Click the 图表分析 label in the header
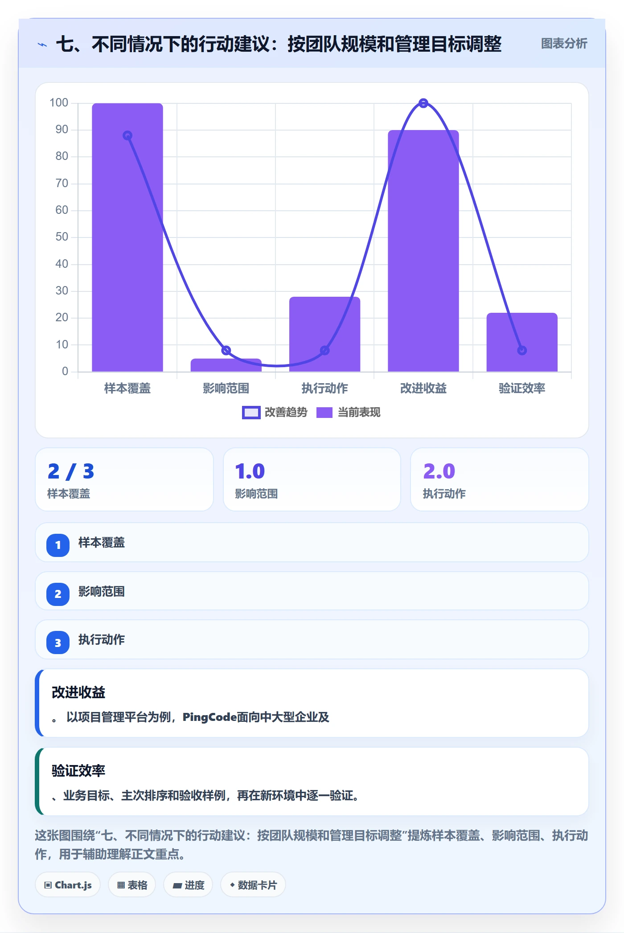Image resolution: width=624 pixels, height=933 pixels. (x=564, y=44)
